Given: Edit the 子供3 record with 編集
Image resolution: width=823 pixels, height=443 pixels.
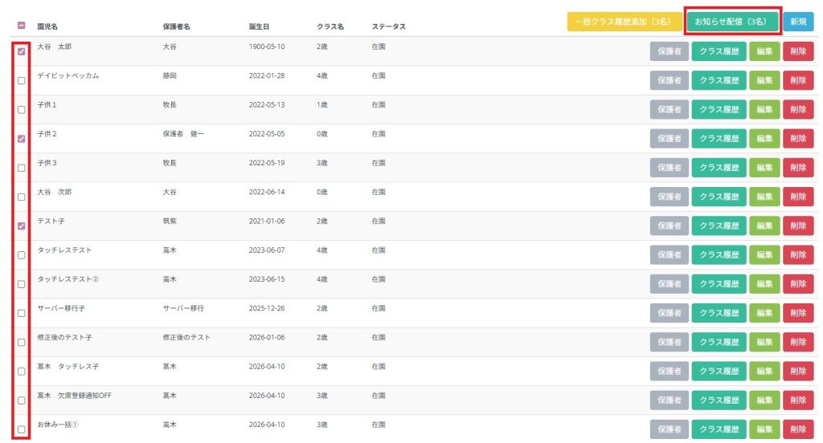Looking at the screenshot, I should coord(764,168).
